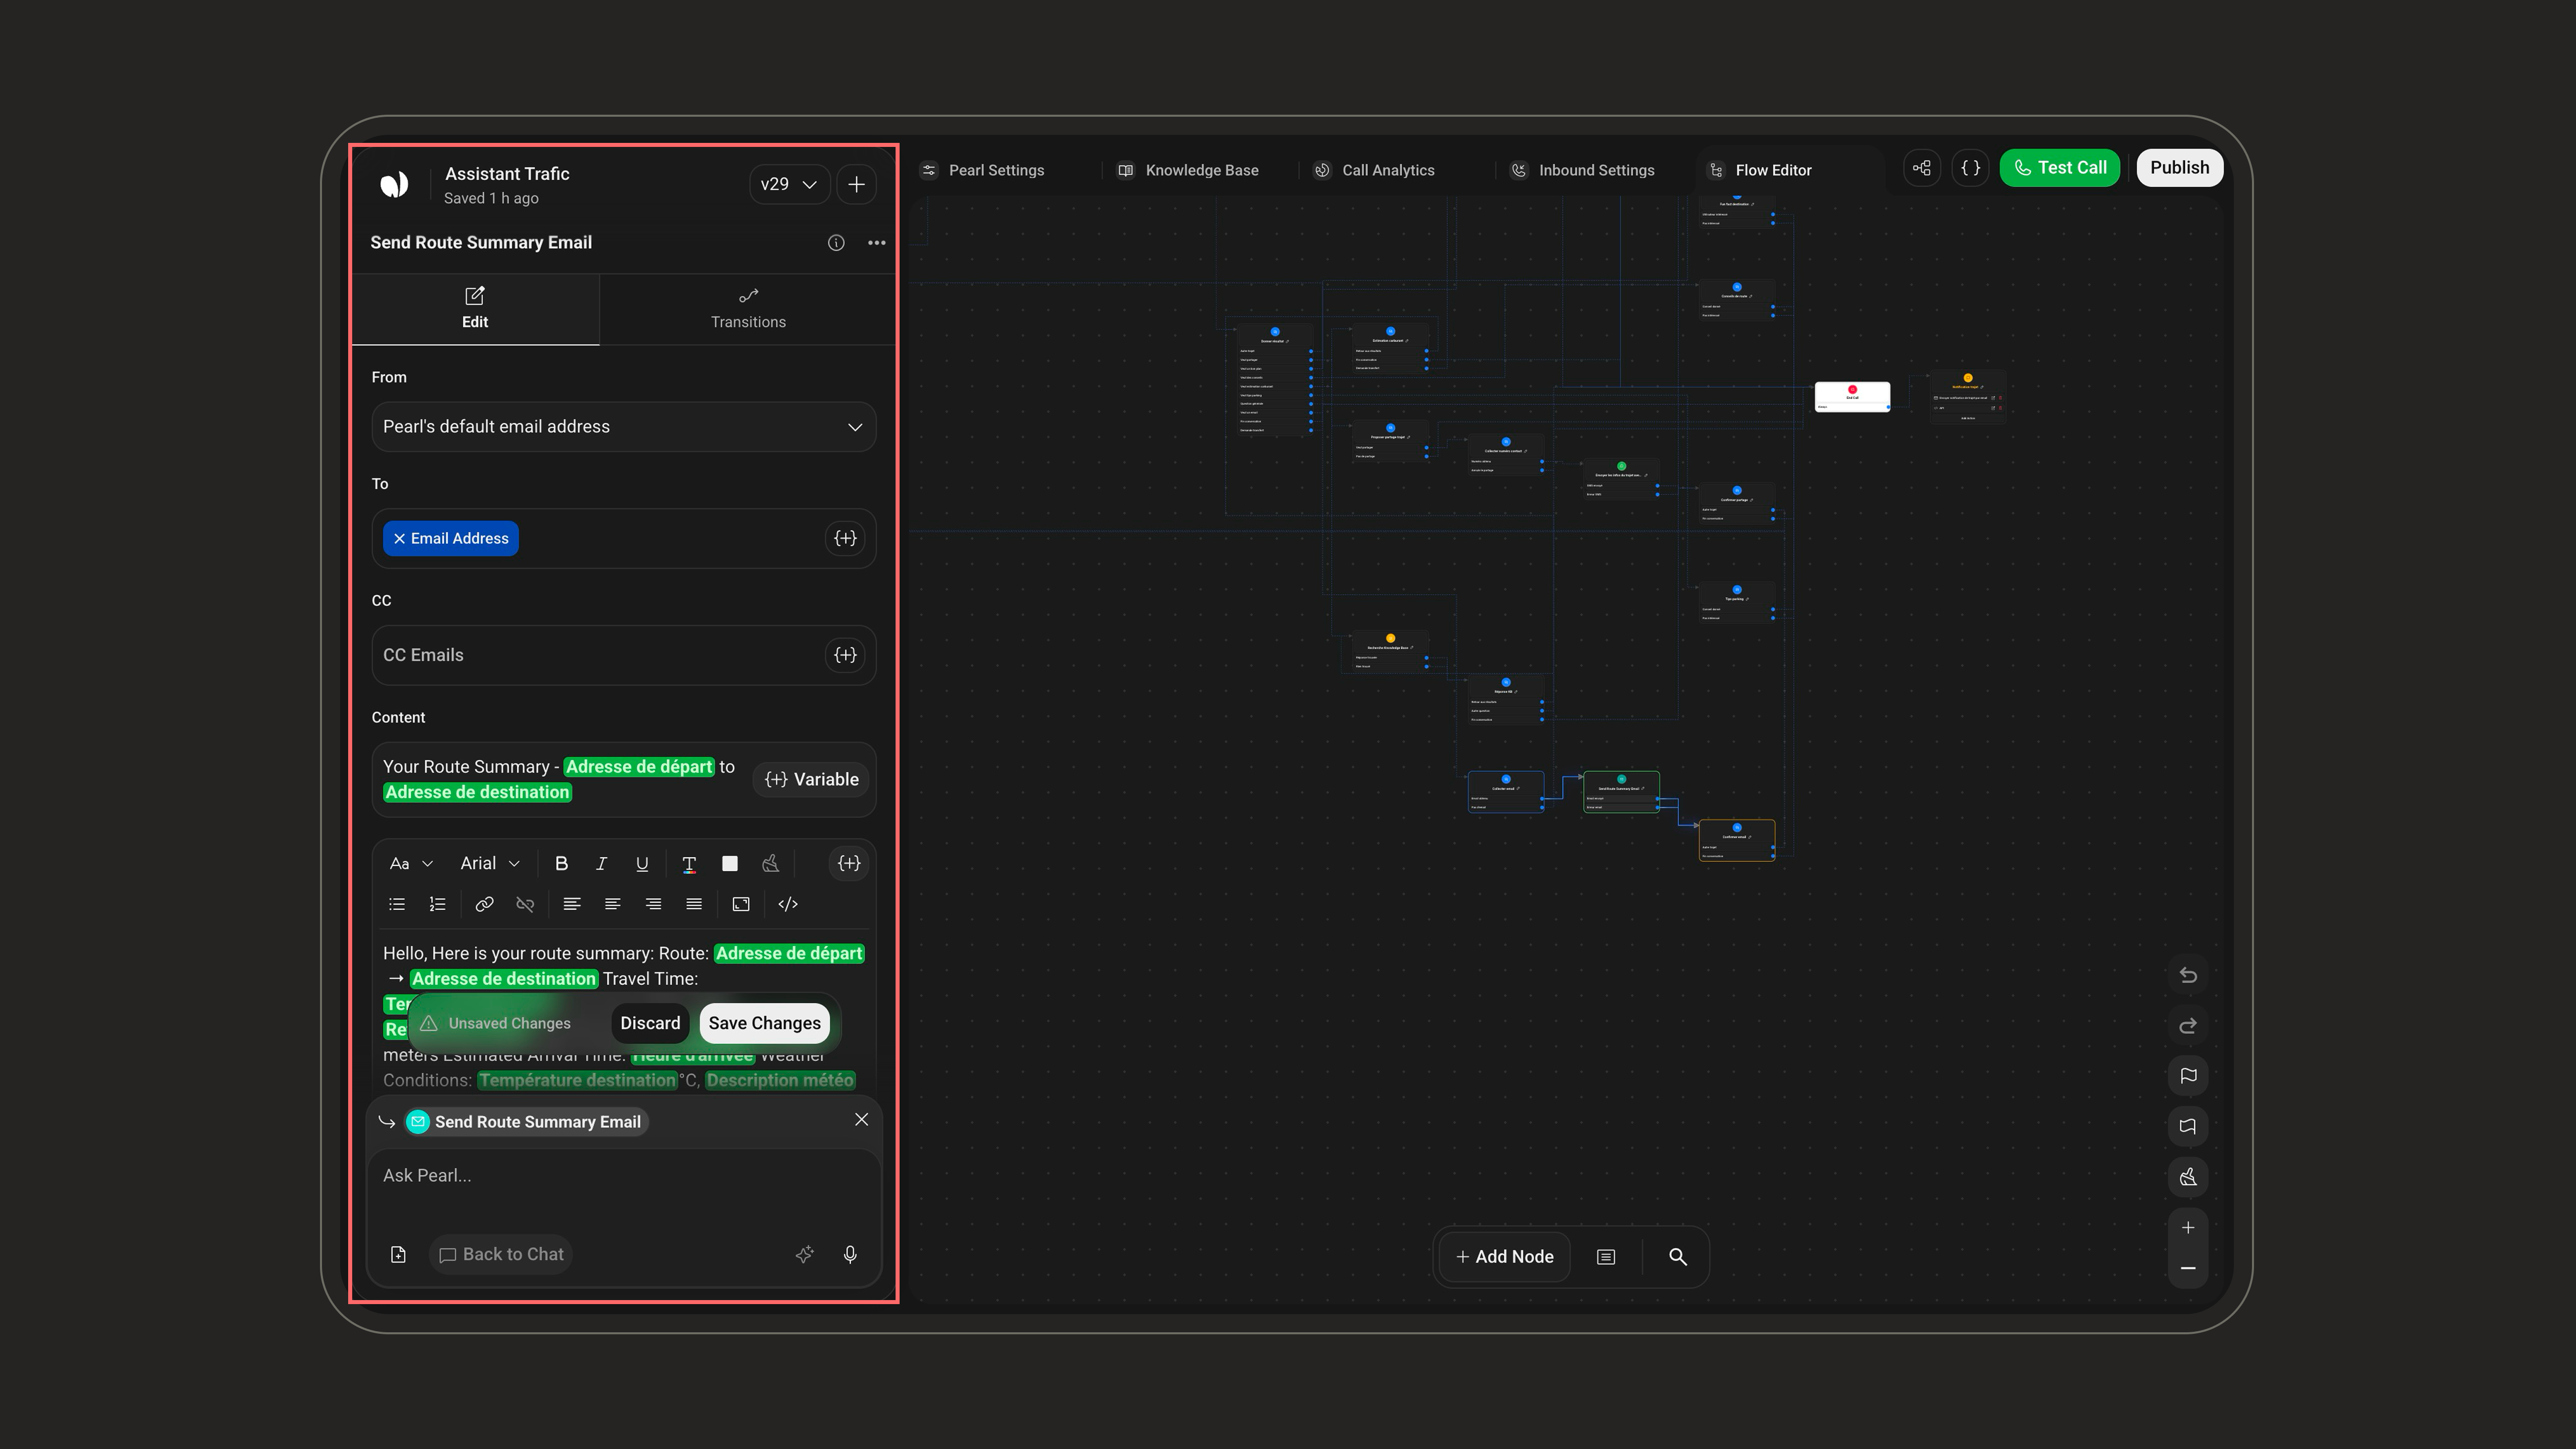Align text center
The height and width of the screenshot is (1449, 2576).
[x=613, y=904]
